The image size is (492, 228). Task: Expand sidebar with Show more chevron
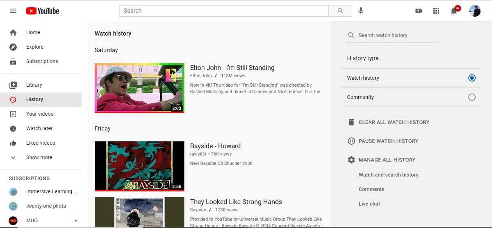(x=13, y=157)
